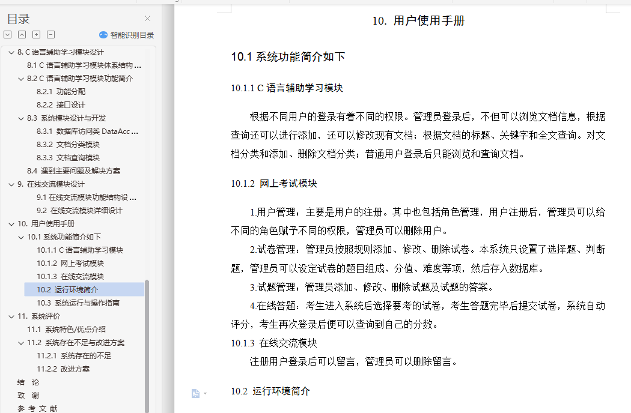
Task: Collapse the 10.1 系统功能简介如下 node
Action: tap(21, 237)
